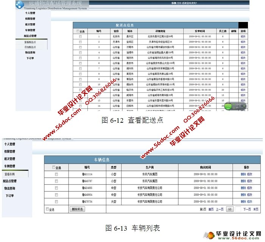Jump to last page via 末页
The width and height of the screenshot is (265, 242).
point(256,209)
